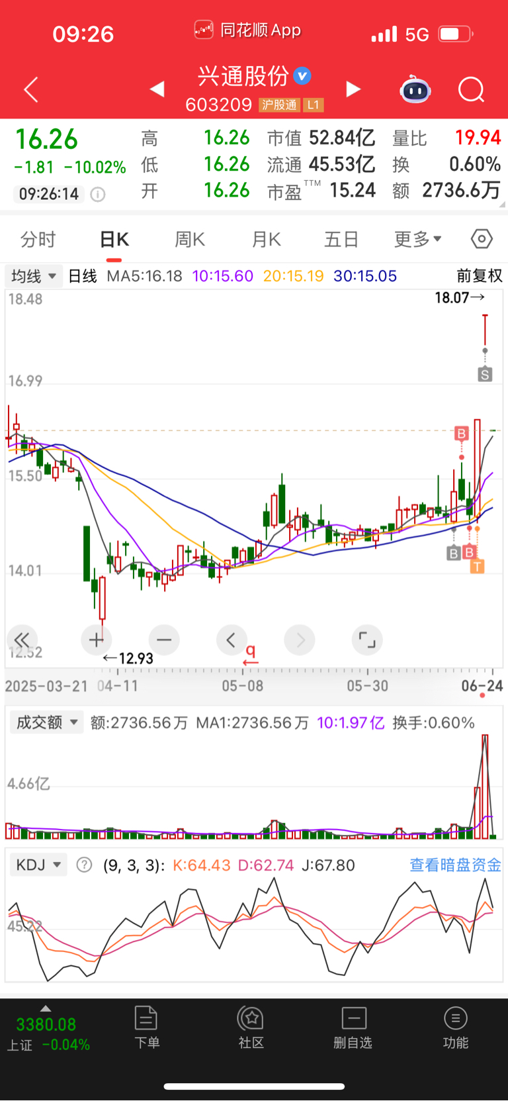The image size is (508, 1101).
Task: Tap the MA5:16.18 label
Action: point(144,276)
